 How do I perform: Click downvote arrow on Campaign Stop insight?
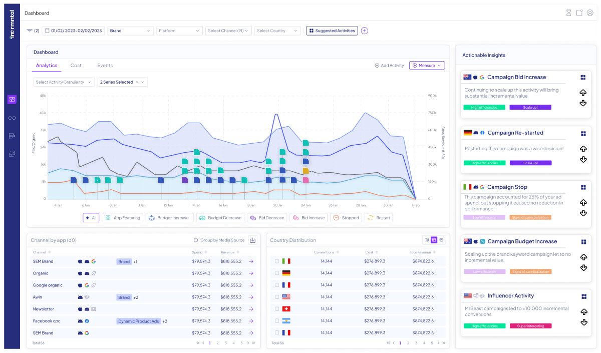(x=583, y=213)
